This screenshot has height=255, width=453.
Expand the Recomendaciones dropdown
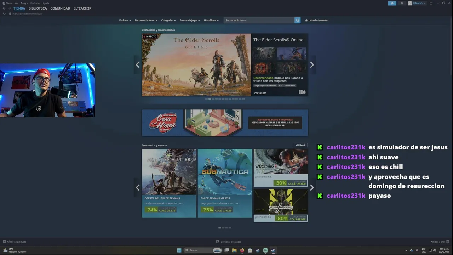pos(146,20)
